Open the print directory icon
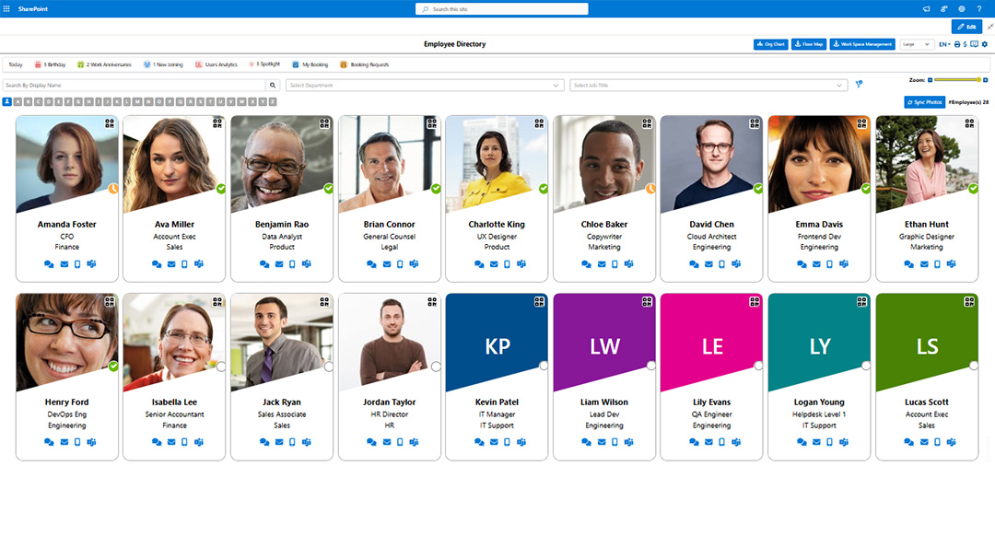This screenshot has width=995, height=559. (957, 44)
